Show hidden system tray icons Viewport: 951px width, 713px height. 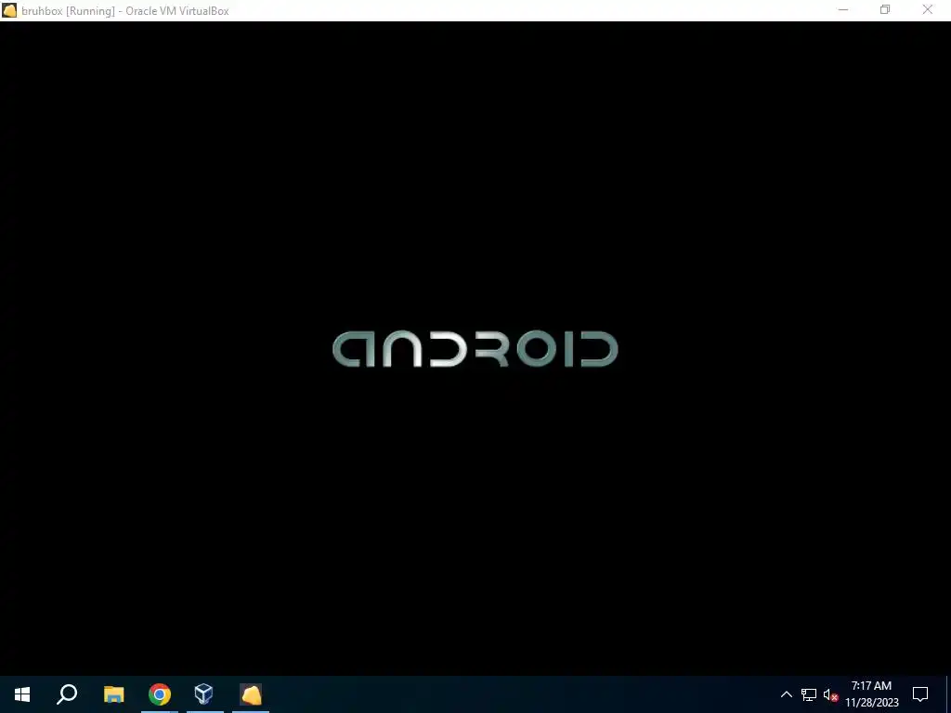pyautogui.click(x=786, y=694)
